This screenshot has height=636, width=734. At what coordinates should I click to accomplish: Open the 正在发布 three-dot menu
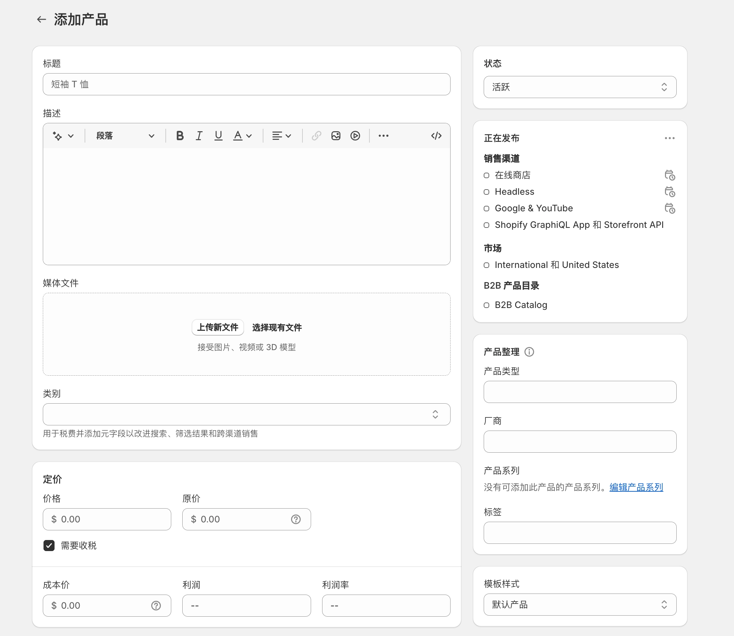coord(669,138)
